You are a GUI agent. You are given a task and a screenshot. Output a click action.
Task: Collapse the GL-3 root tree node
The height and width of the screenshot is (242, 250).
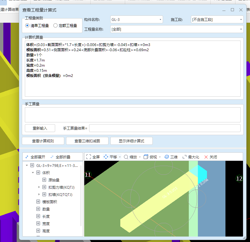click(x=27, y=165)
